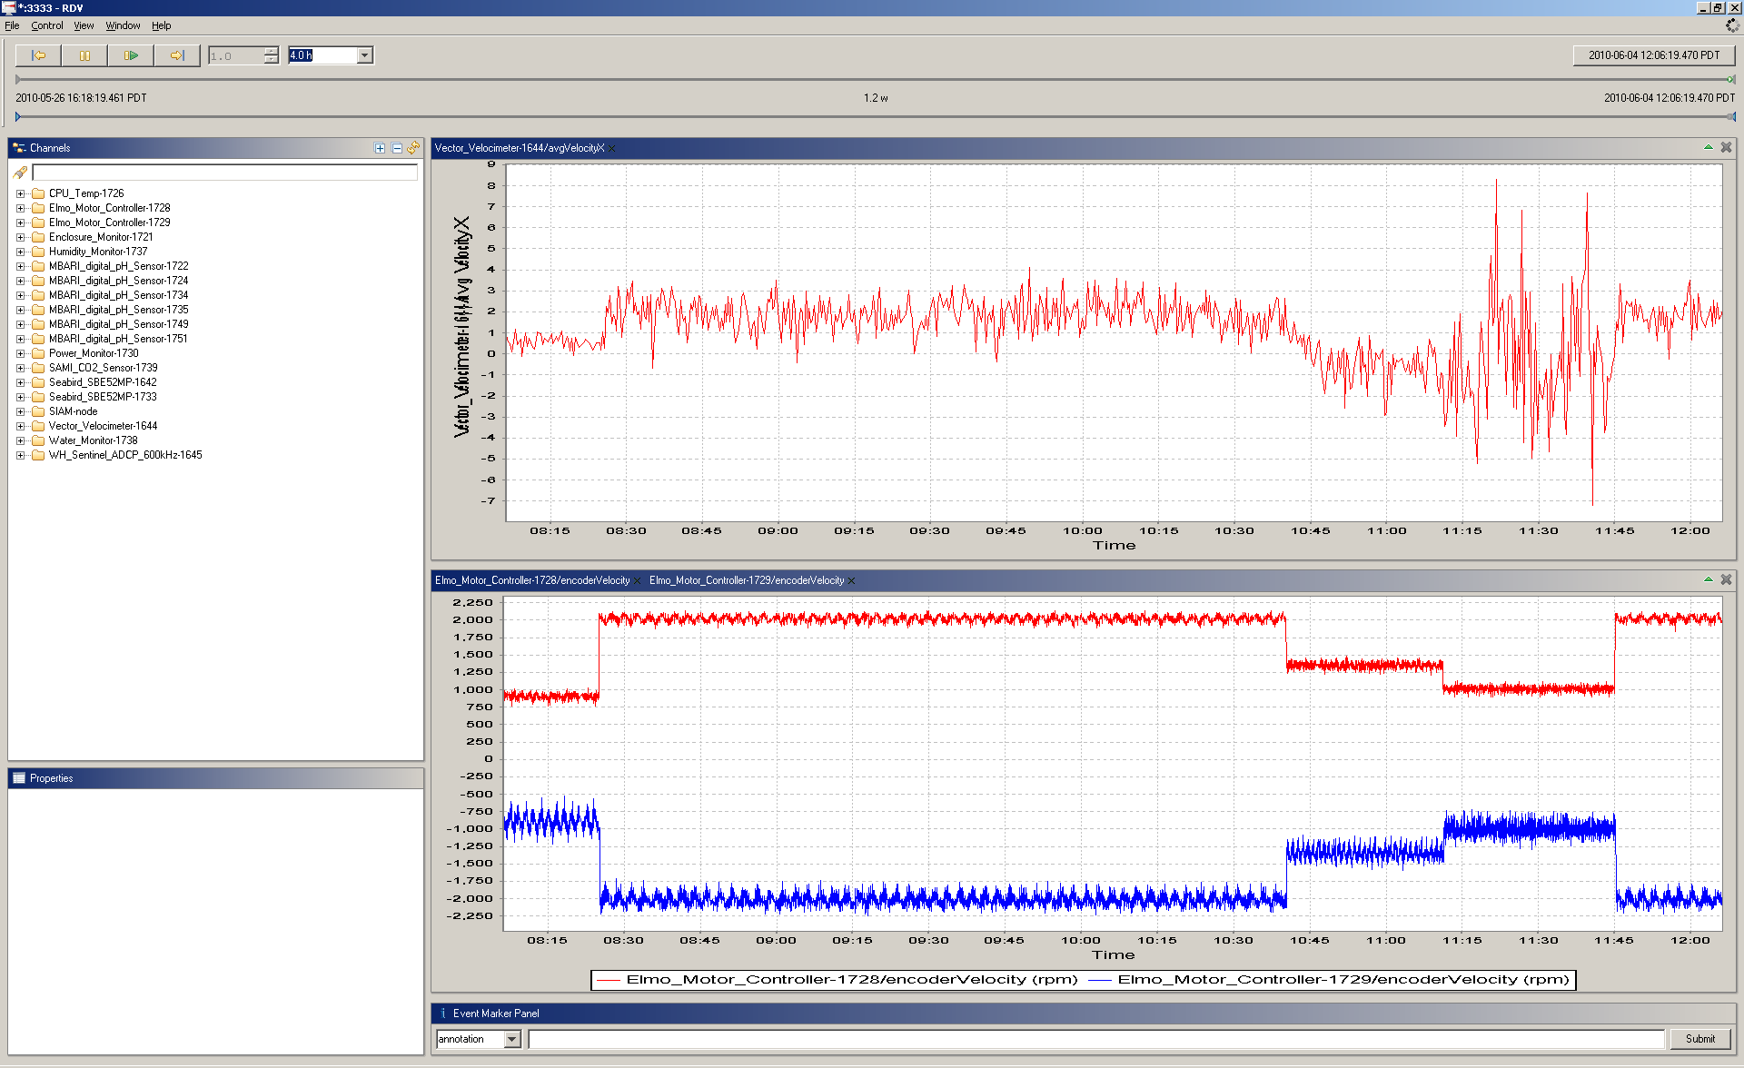Start playback with the green play button
The width and height of the screenshot is (1744, 1068).
tap(131, 55)
